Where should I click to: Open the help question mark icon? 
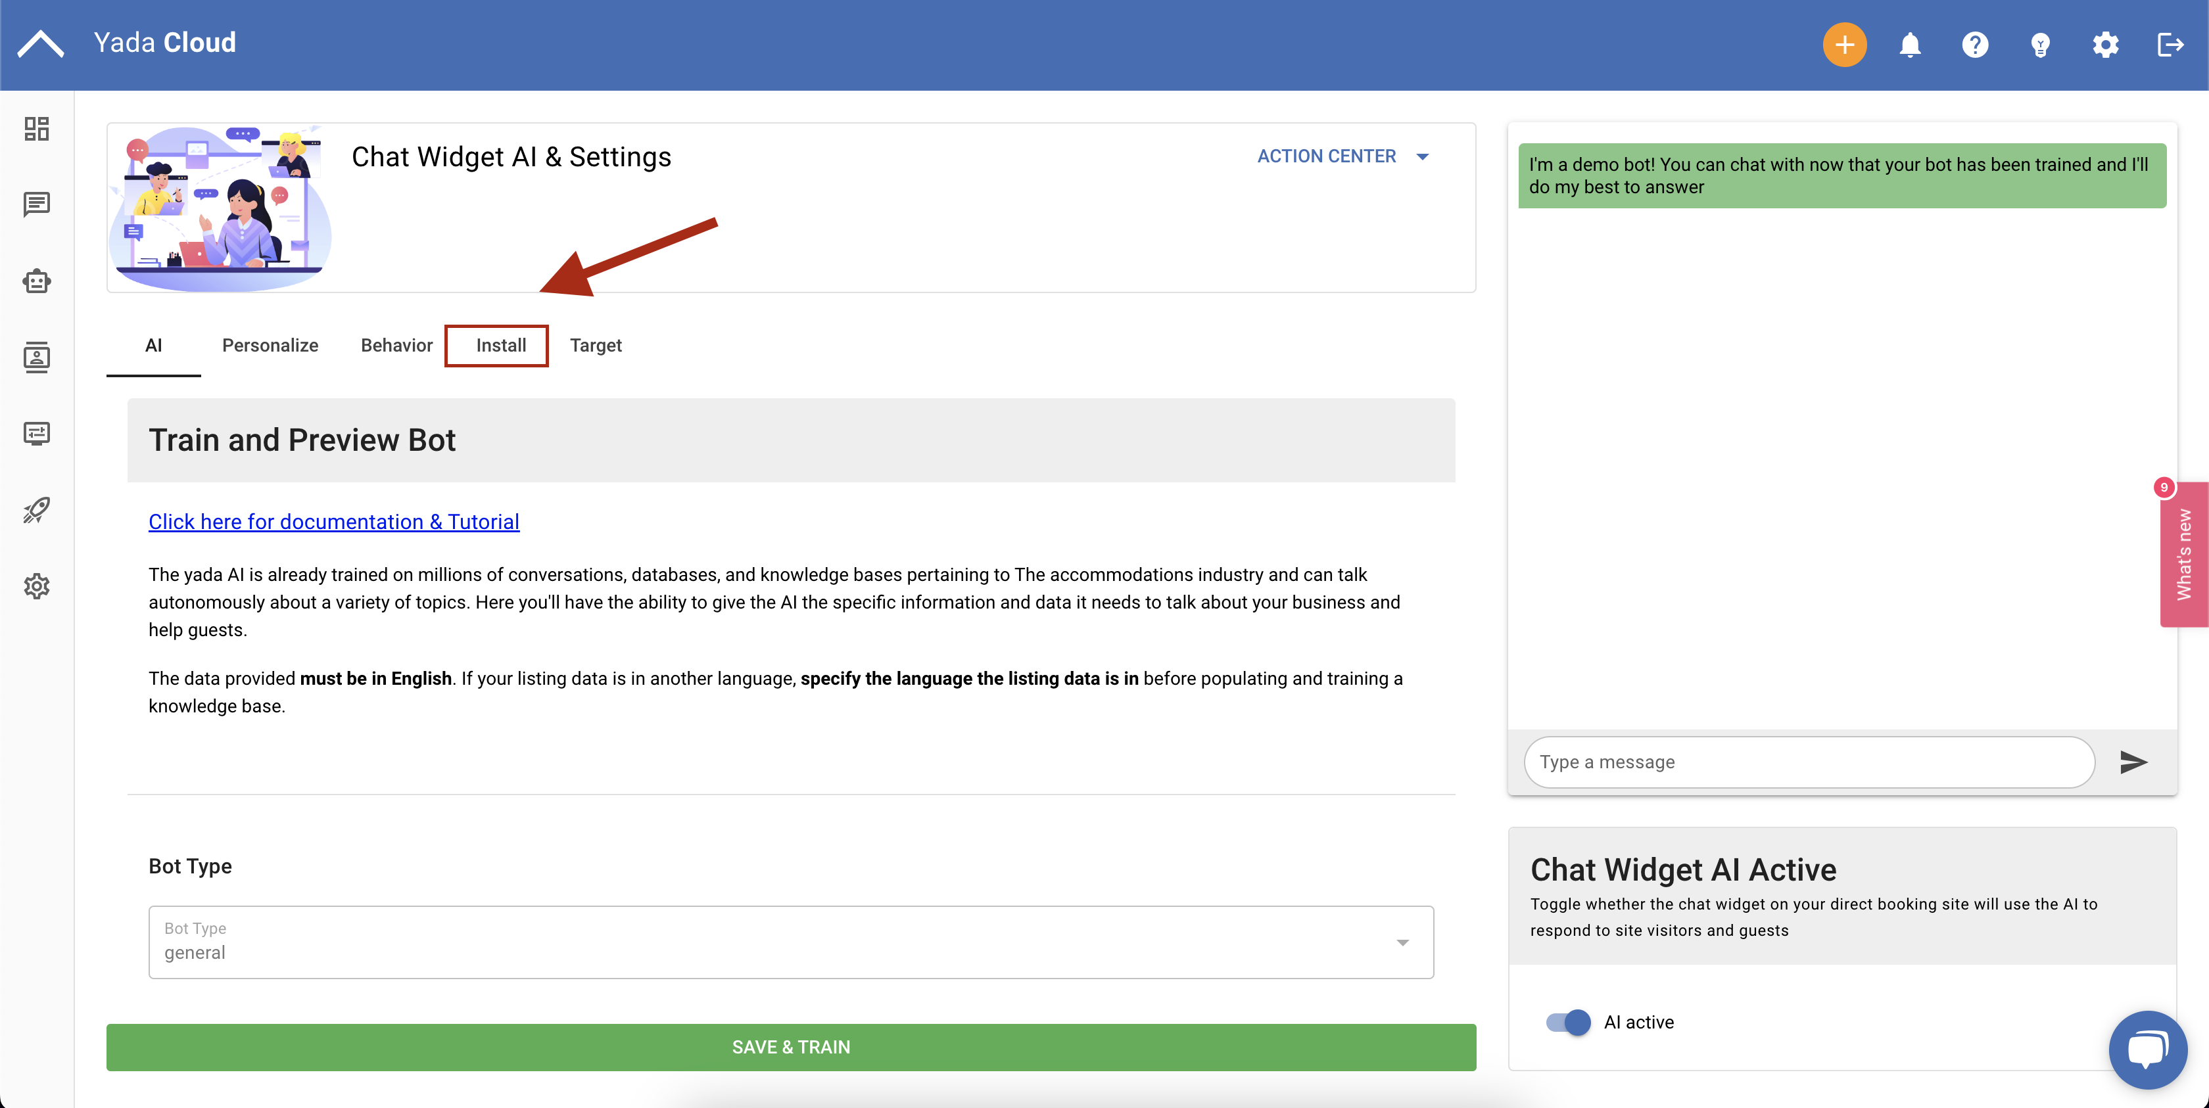(x=1974, y=45)
